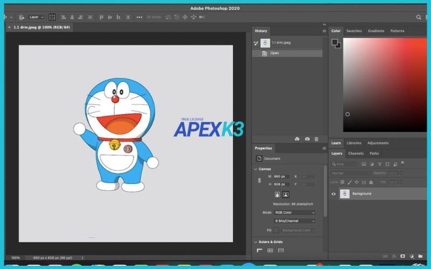Open the RGB Color mode dropdown
Screen dimensions: 431x269
(294, 213)
